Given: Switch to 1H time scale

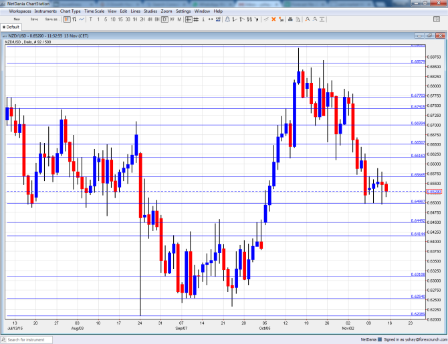Looking at the screenshot, I should click(135, 19).
